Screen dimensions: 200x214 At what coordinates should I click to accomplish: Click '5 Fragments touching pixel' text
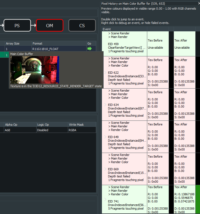pyautogui.click(x=126, y=208)
